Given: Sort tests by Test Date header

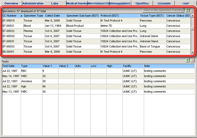Looking at the screenshot, I should [x=11, y=66].
